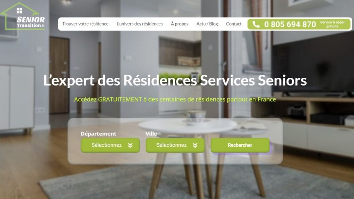
Task: Click the Département double chevron icon
Action: coord(130,145)
